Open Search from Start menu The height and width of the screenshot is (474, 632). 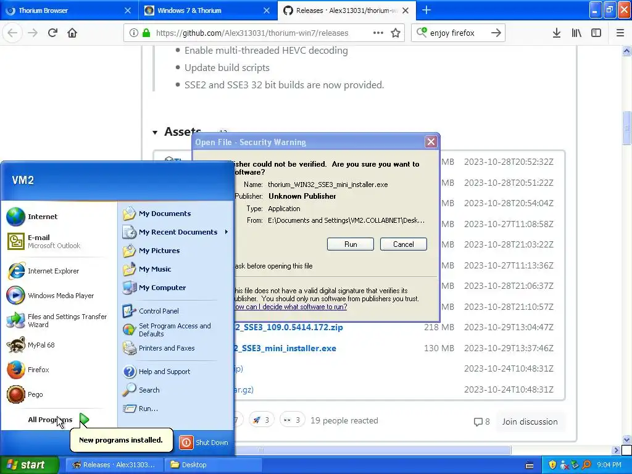pos(176,390)
